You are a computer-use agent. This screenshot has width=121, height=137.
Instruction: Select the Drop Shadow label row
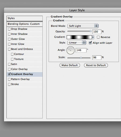pyautogui.click(x=24, y=29)
